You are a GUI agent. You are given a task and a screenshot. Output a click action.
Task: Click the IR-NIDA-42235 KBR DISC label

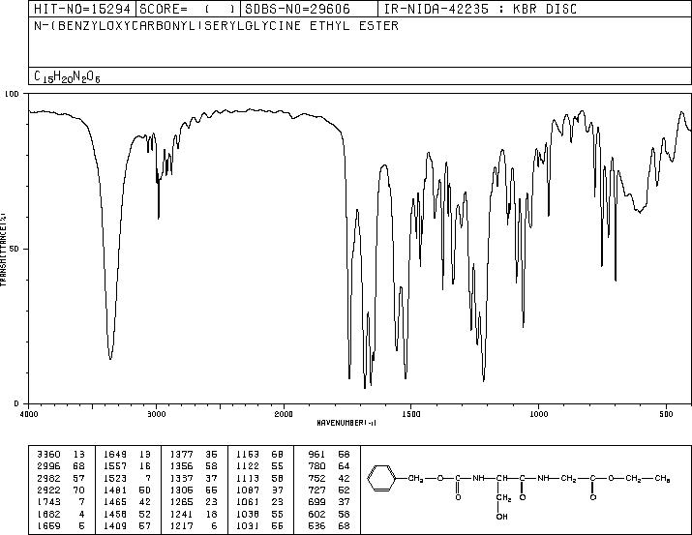(480, 9)
